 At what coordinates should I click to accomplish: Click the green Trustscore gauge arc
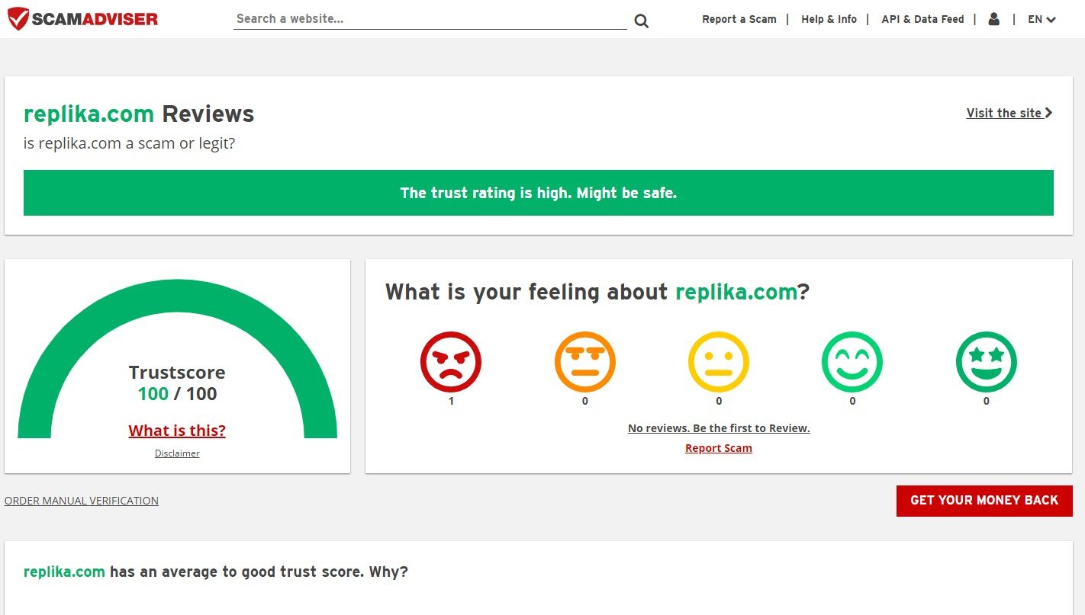(177, 296)
